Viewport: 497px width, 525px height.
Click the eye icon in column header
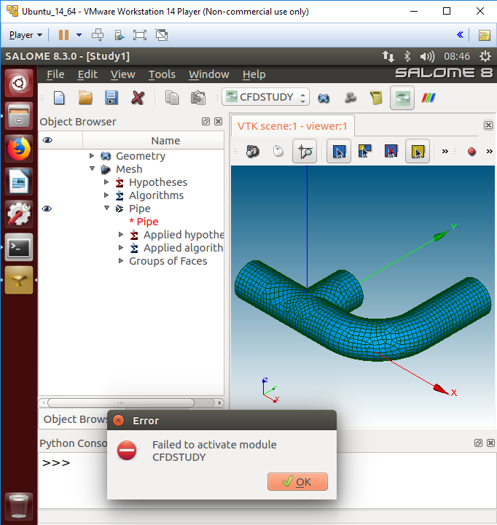click(47, 141)
